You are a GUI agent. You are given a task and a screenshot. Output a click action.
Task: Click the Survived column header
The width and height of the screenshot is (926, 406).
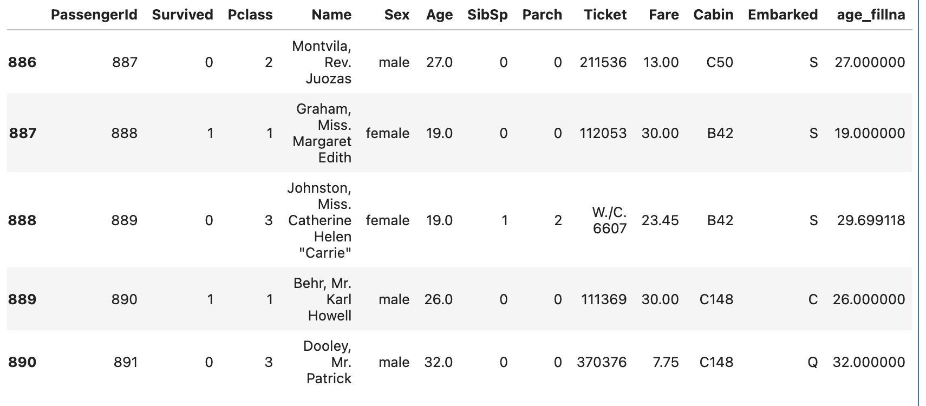click(x=182, y=15)
